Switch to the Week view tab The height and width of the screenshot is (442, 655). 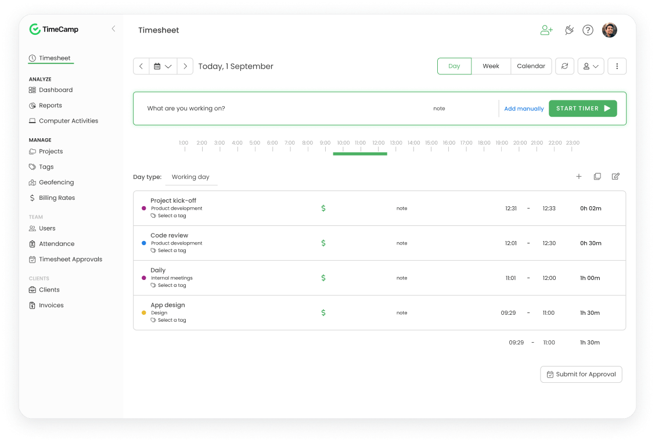491,66
